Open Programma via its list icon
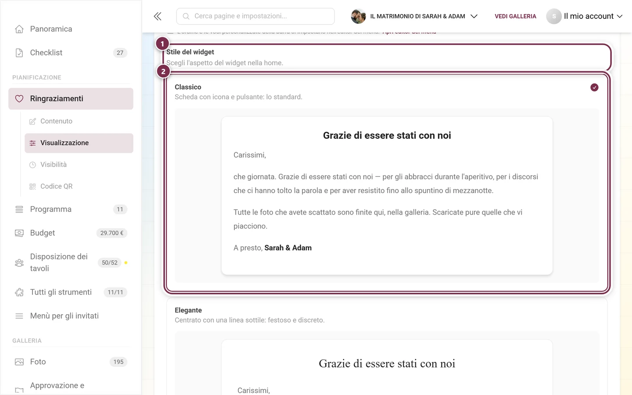Viewport: 632px width, 395px height. (x=19, y=209)
